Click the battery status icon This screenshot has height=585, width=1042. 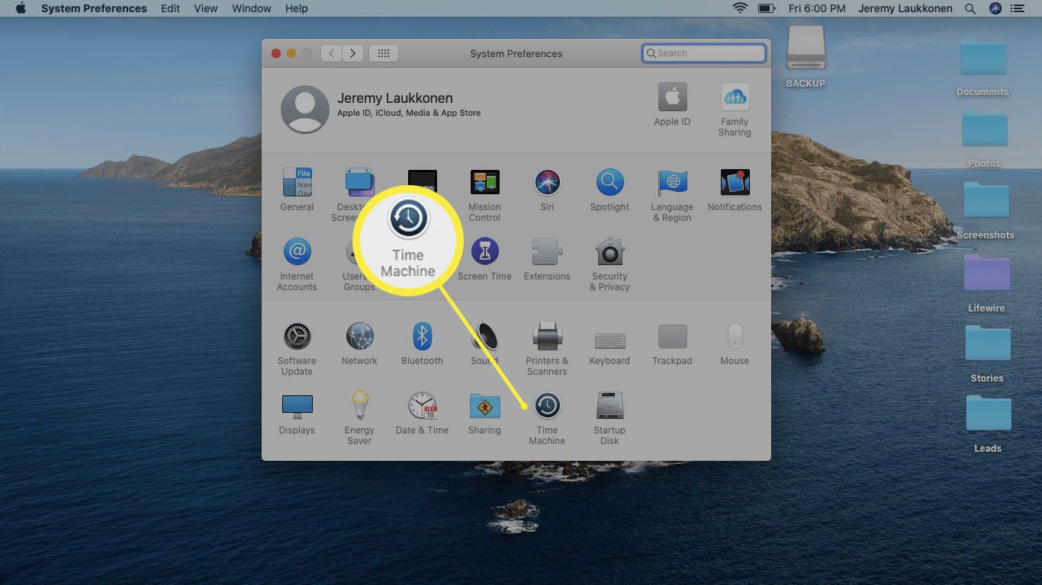(767, 8)
